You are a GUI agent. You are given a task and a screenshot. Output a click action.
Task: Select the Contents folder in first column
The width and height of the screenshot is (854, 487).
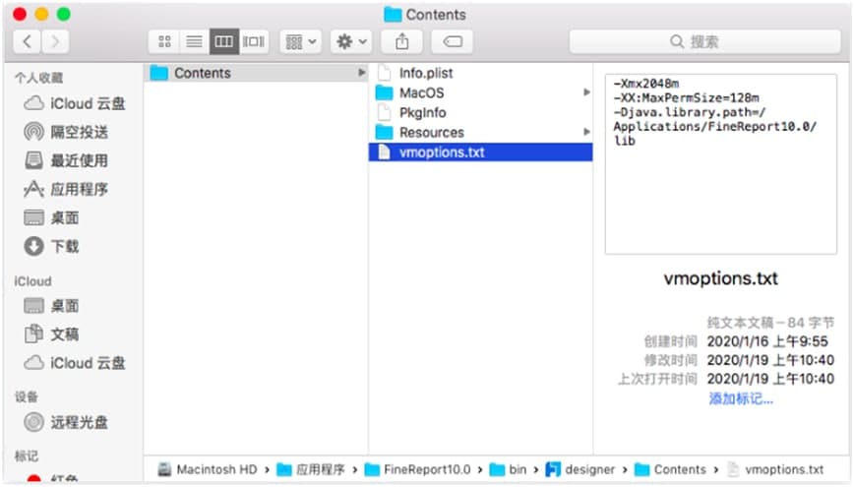tap(256, 73)
